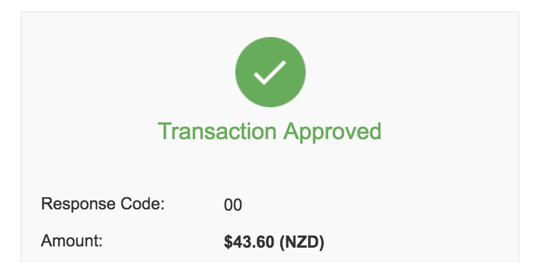Click the capital "A" in "Approved"

click(x=292, y=131)
